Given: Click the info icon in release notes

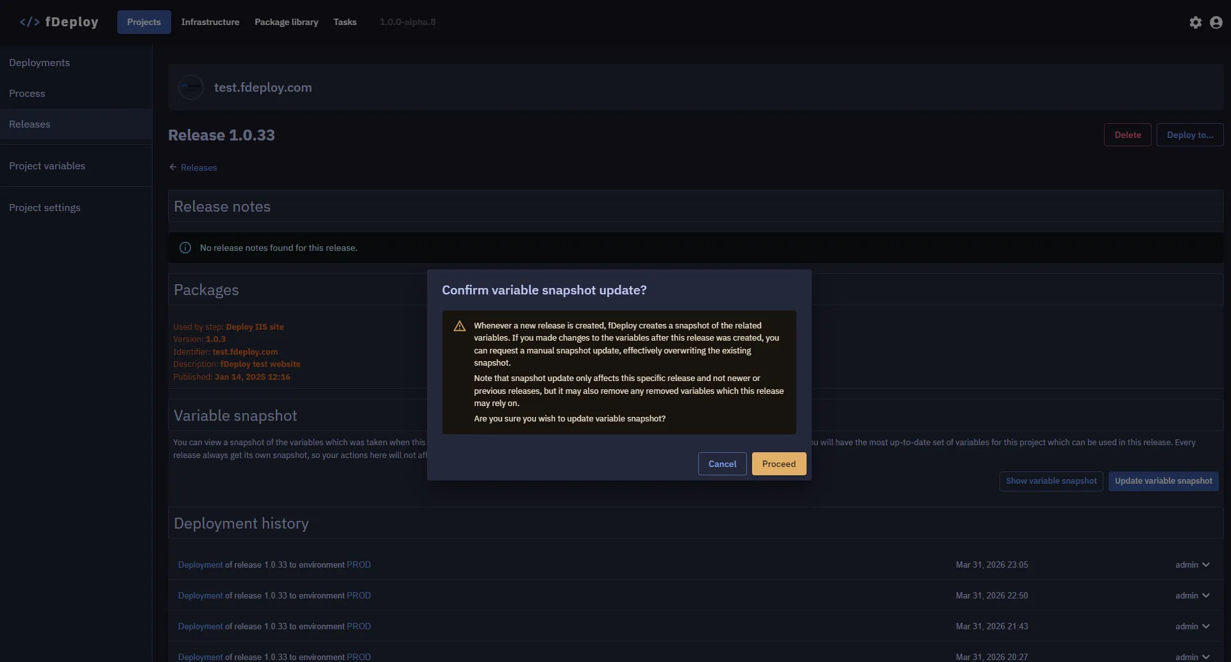Looking at the screenshot, I should click(185, 248).
